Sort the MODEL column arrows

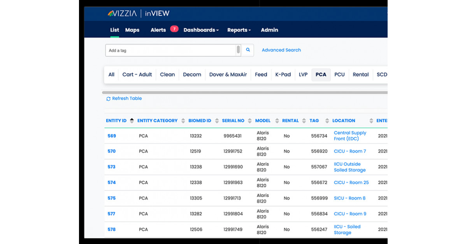click(276, 120)
